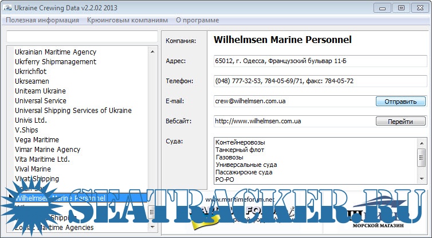Click the Отправить email button
Viewport: 432px width, 238px height.
[x=400, y=102]
